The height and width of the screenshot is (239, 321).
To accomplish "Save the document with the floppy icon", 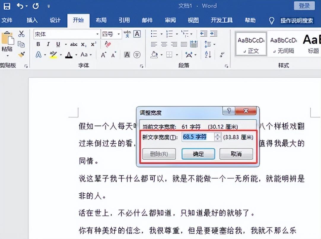I will tap(7, 6).
